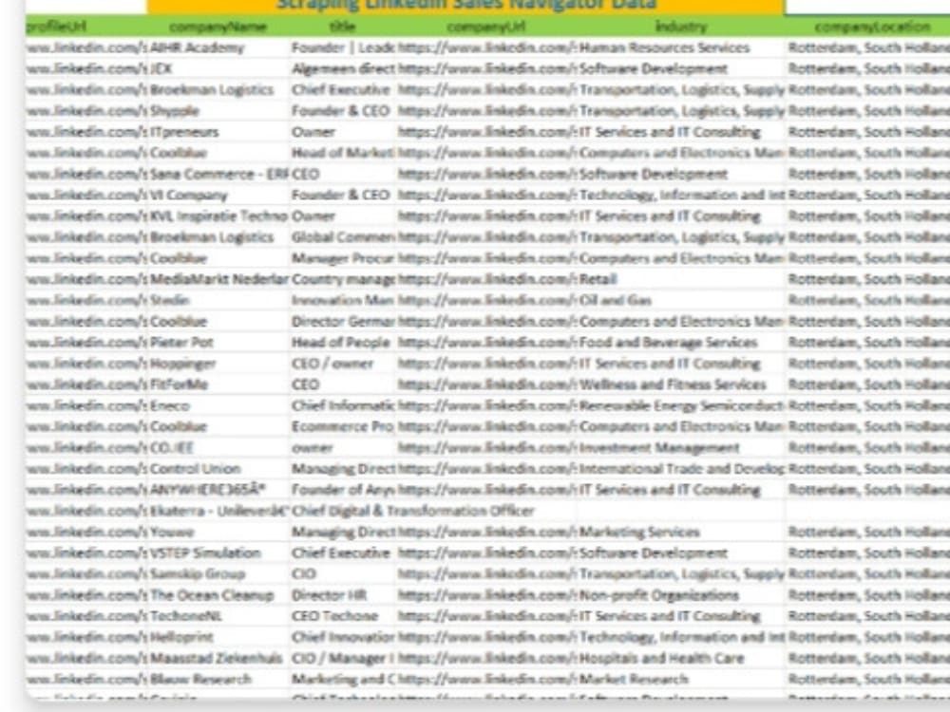Click the industry column header
The image size is (950, 712).
(x=681, y=27)
